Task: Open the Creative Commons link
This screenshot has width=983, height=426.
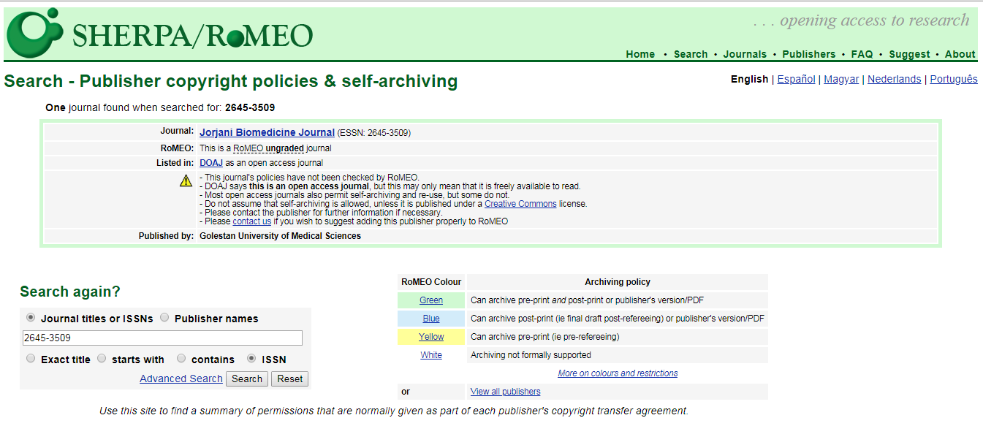Action: point(520,204)
